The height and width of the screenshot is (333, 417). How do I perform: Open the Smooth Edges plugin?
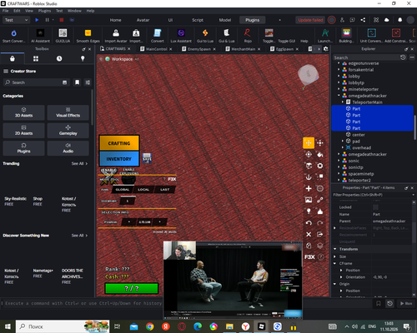click(x=88, y=36)
